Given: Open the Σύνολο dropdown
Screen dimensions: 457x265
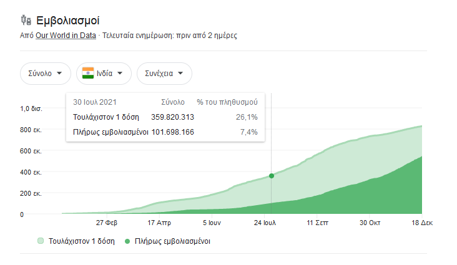Looking at the screenshot, I should 45,73.
